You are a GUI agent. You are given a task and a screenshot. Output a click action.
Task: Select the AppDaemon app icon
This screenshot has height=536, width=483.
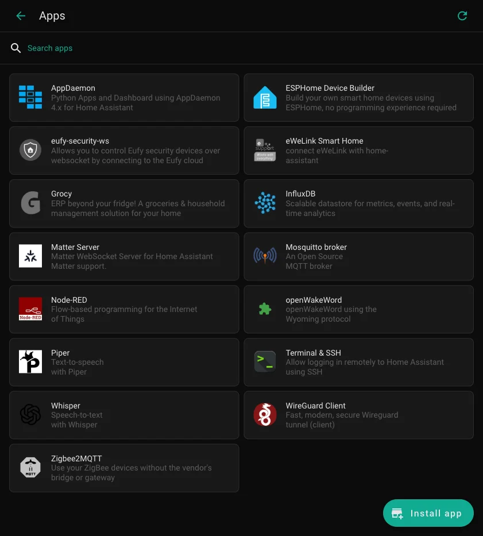pyautogui.click(x=30, y=98)
